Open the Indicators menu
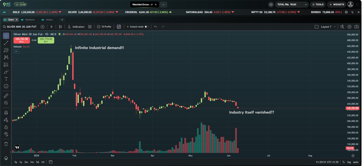The image size is (362, 166). pyautogui.click(x=76, y=27)
